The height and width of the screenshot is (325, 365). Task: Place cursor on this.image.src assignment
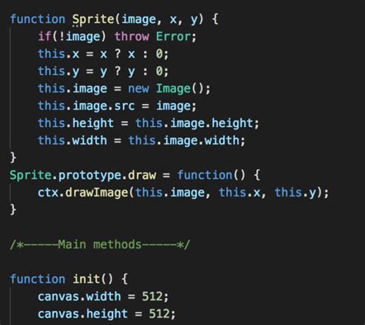point(117,106)
